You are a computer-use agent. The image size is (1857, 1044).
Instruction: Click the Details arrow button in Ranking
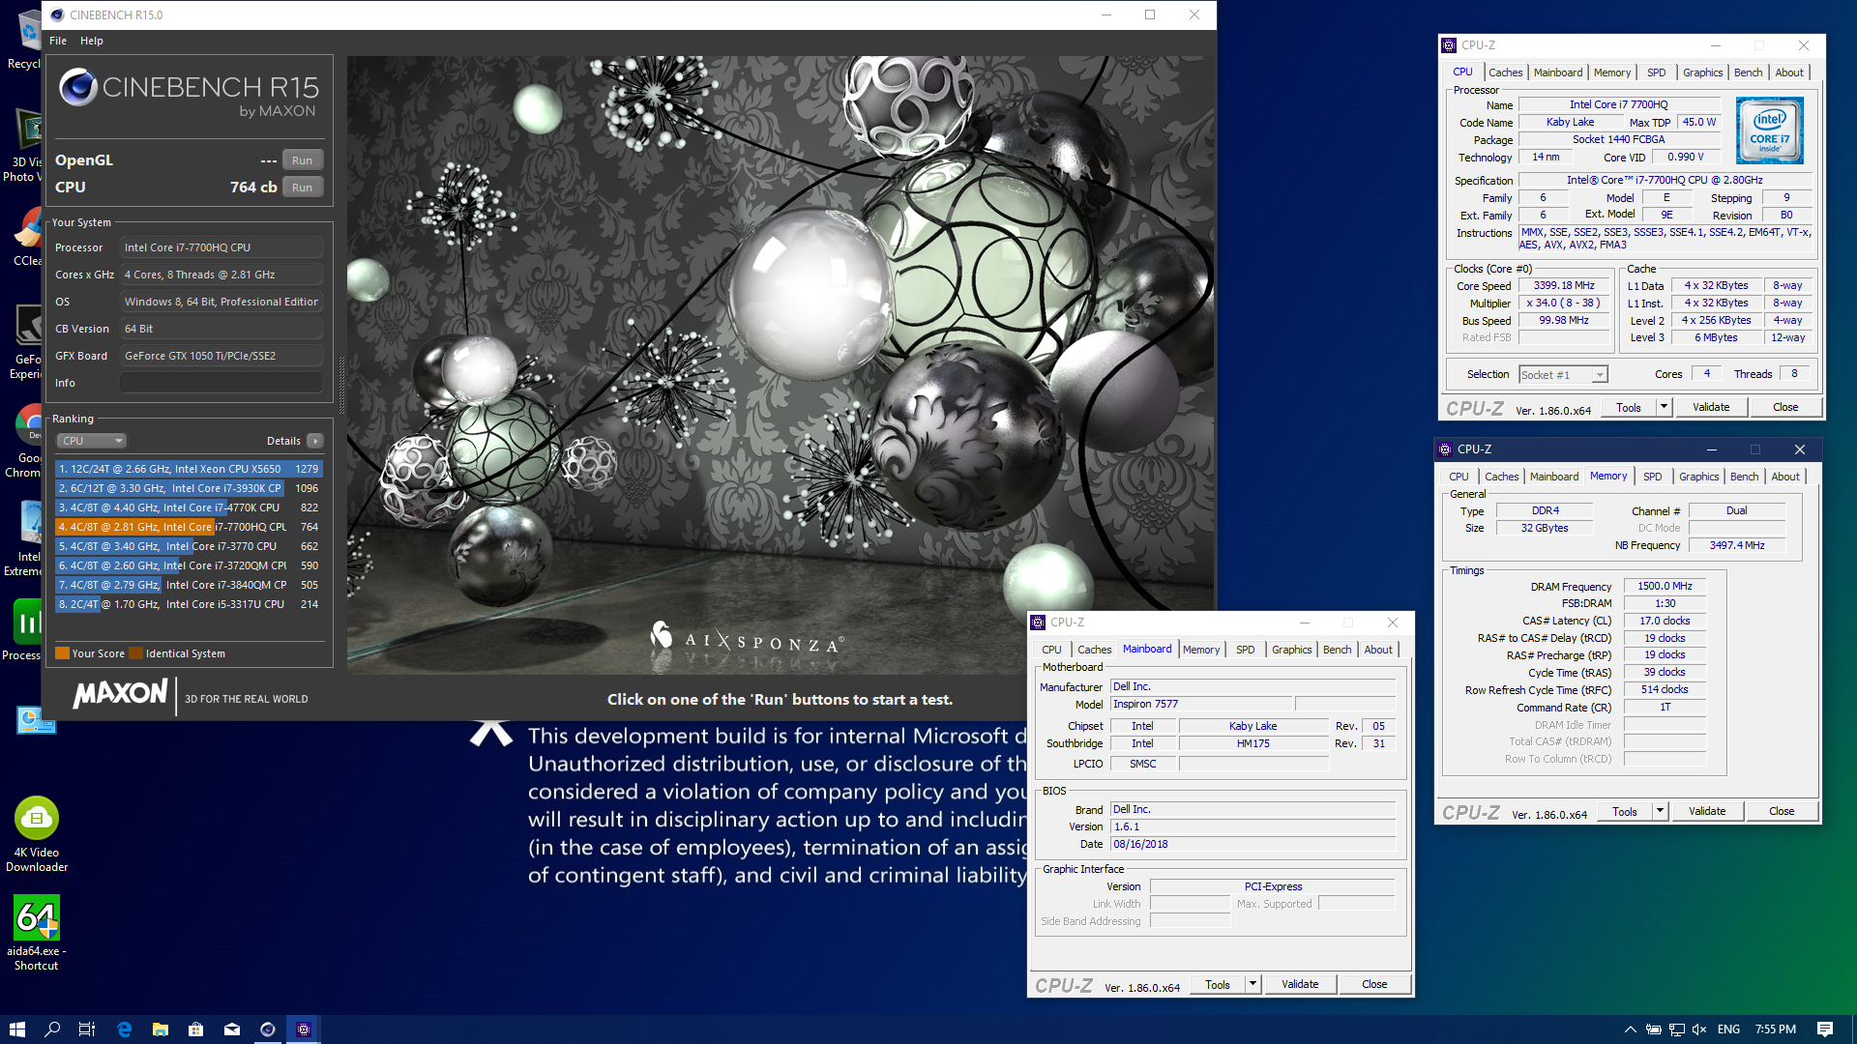pos(315,441)
